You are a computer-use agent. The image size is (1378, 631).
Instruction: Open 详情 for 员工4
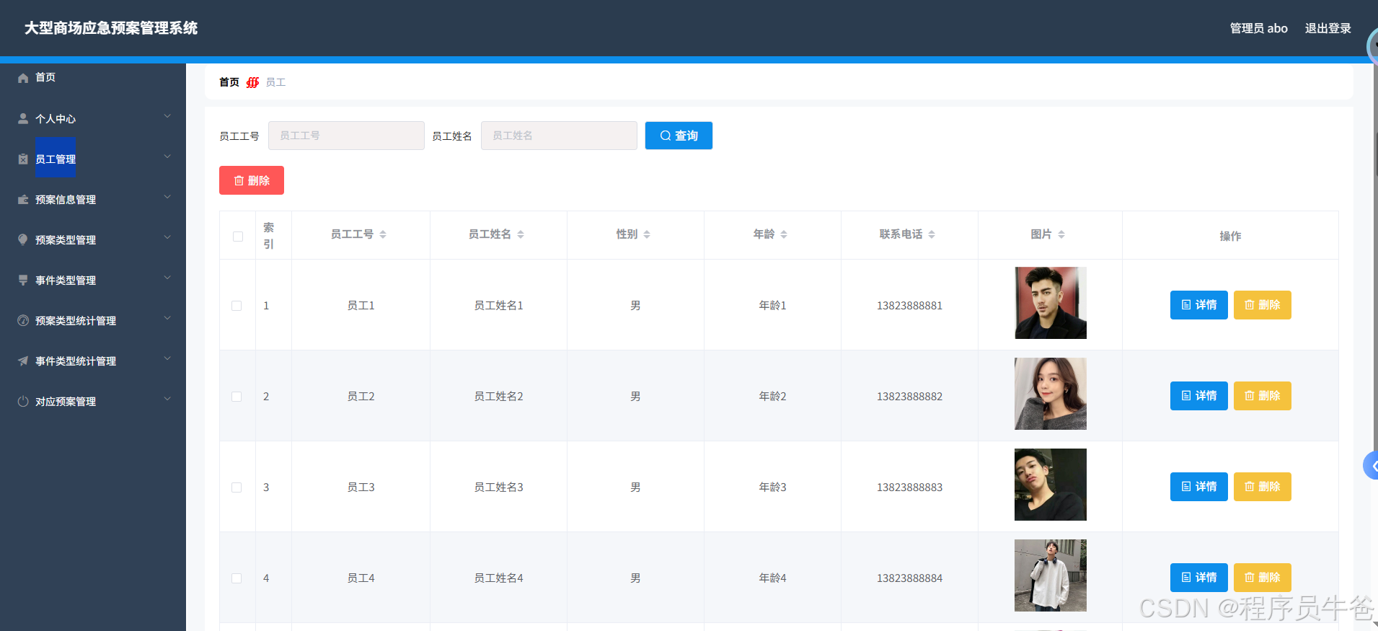click(1198, 578)
